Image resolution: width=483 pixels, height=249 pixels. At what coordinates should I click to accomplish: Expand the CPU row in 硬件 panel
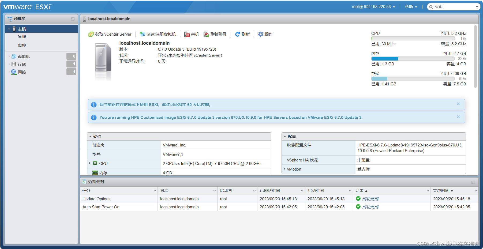click(90, 163)
